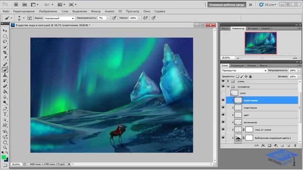Open the Файл menu
Screen dimensions: 303x170
(x=6, y=11)
